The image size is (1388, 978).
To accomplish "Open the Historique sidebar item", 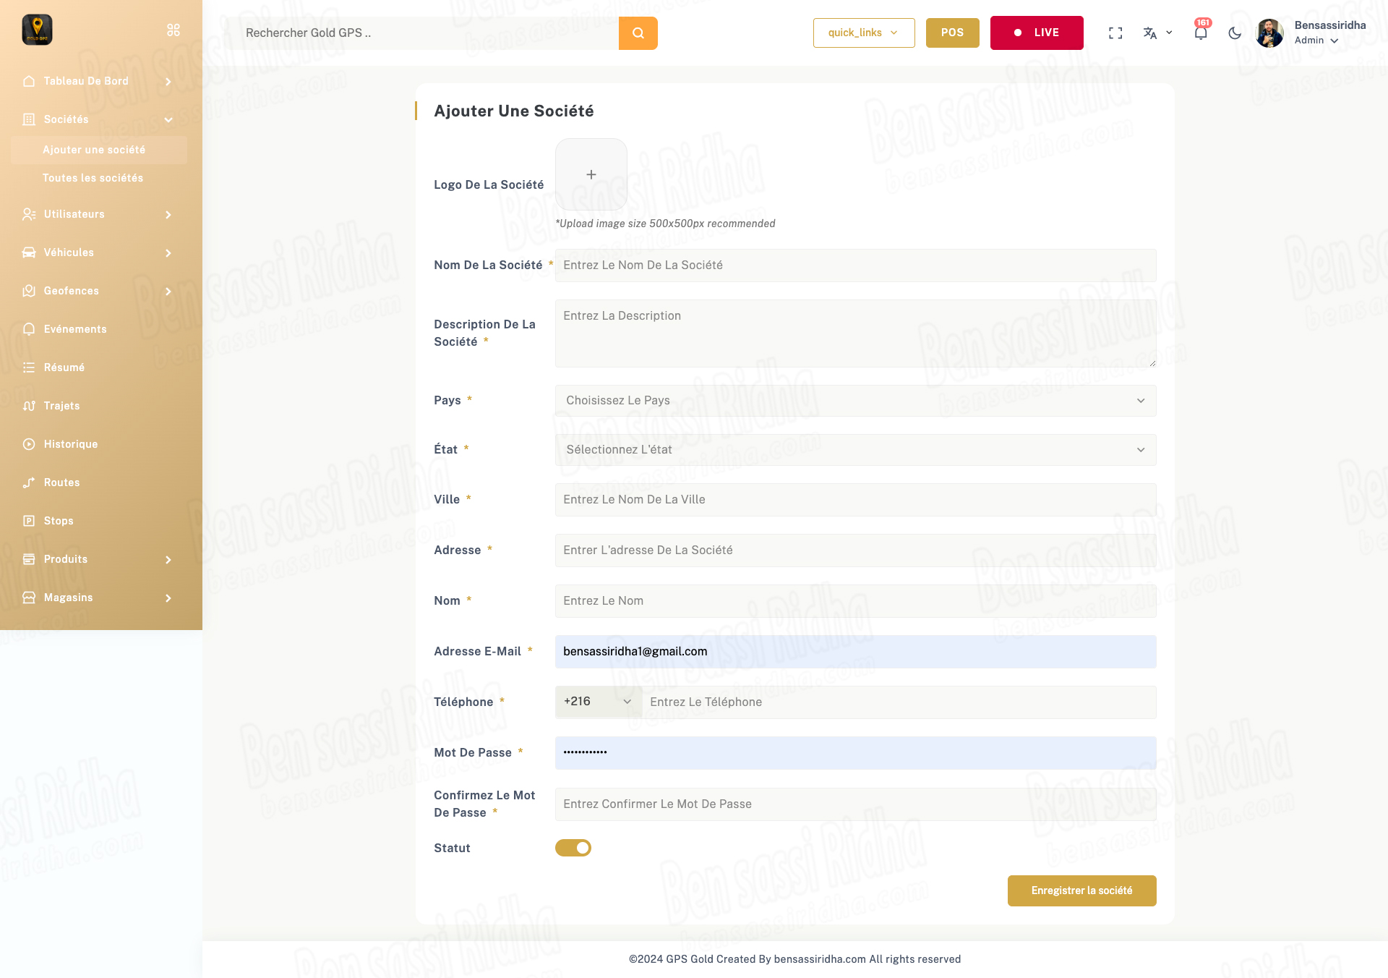I will [71, 444].
